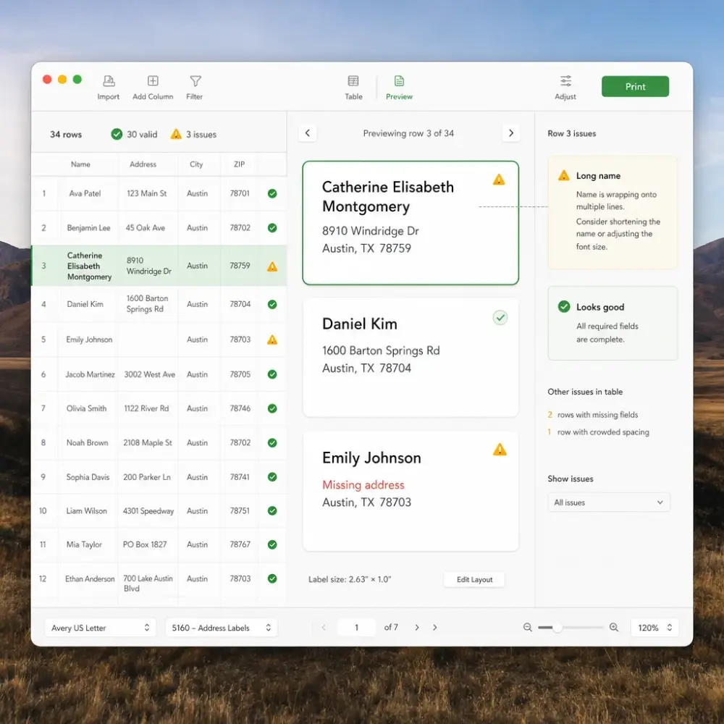The height and width of the screenshot is (724, 724).
Task: Click valid check icon in Sophia Davis row
Action: (272, 476)
